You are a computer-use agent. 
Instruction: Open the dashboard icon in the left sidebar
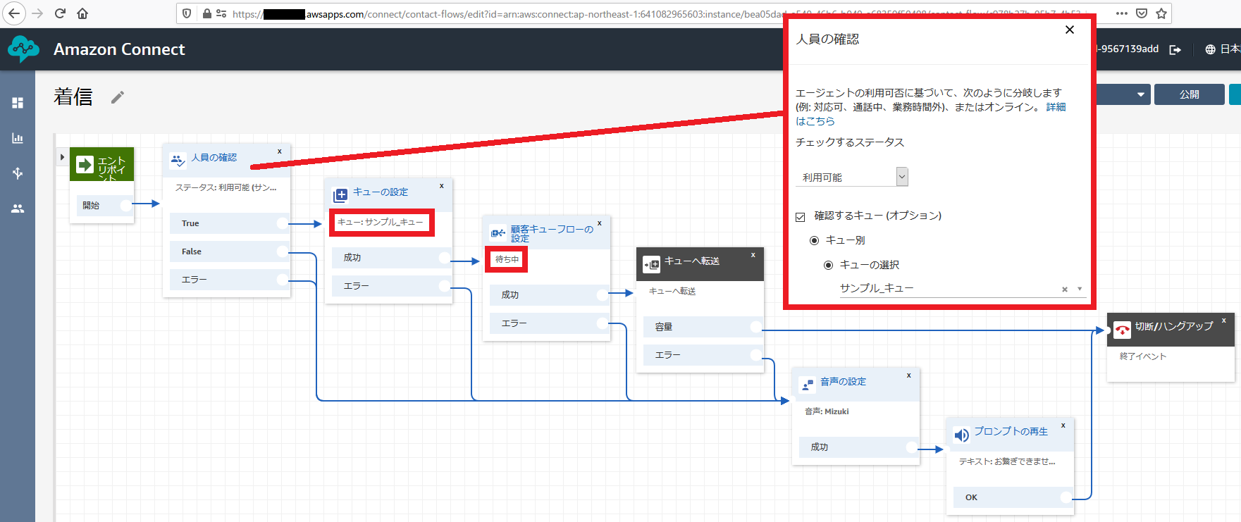(18, 103)
